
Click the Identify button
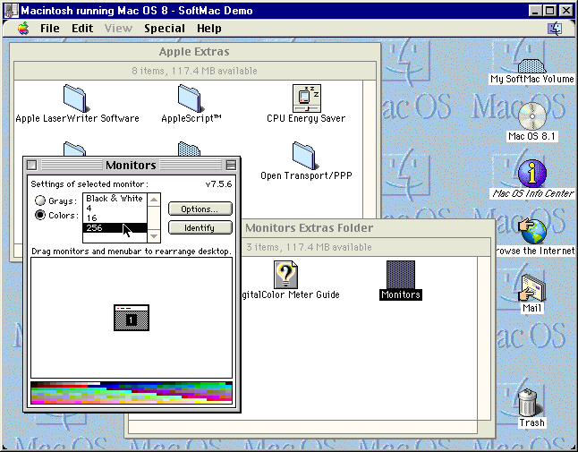[x=200, y=228]
